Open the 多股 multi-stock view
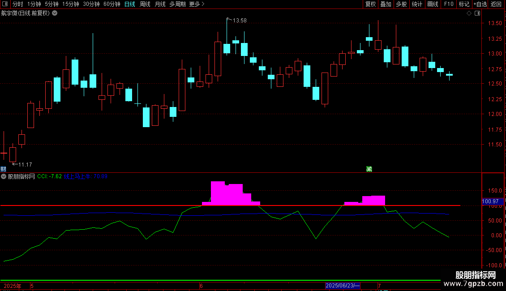The height and width of the screenshot is (291, 506). pyautogui.click(x=402, y=4)
